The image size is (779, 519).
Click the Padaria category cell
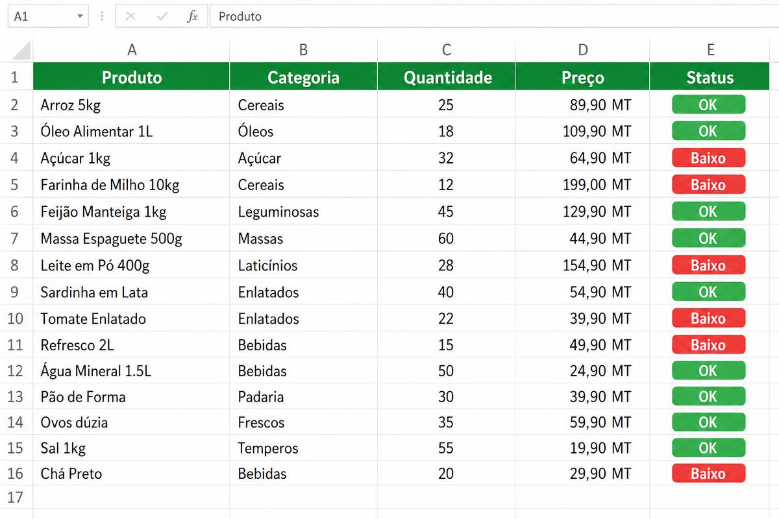click(303, 396)
